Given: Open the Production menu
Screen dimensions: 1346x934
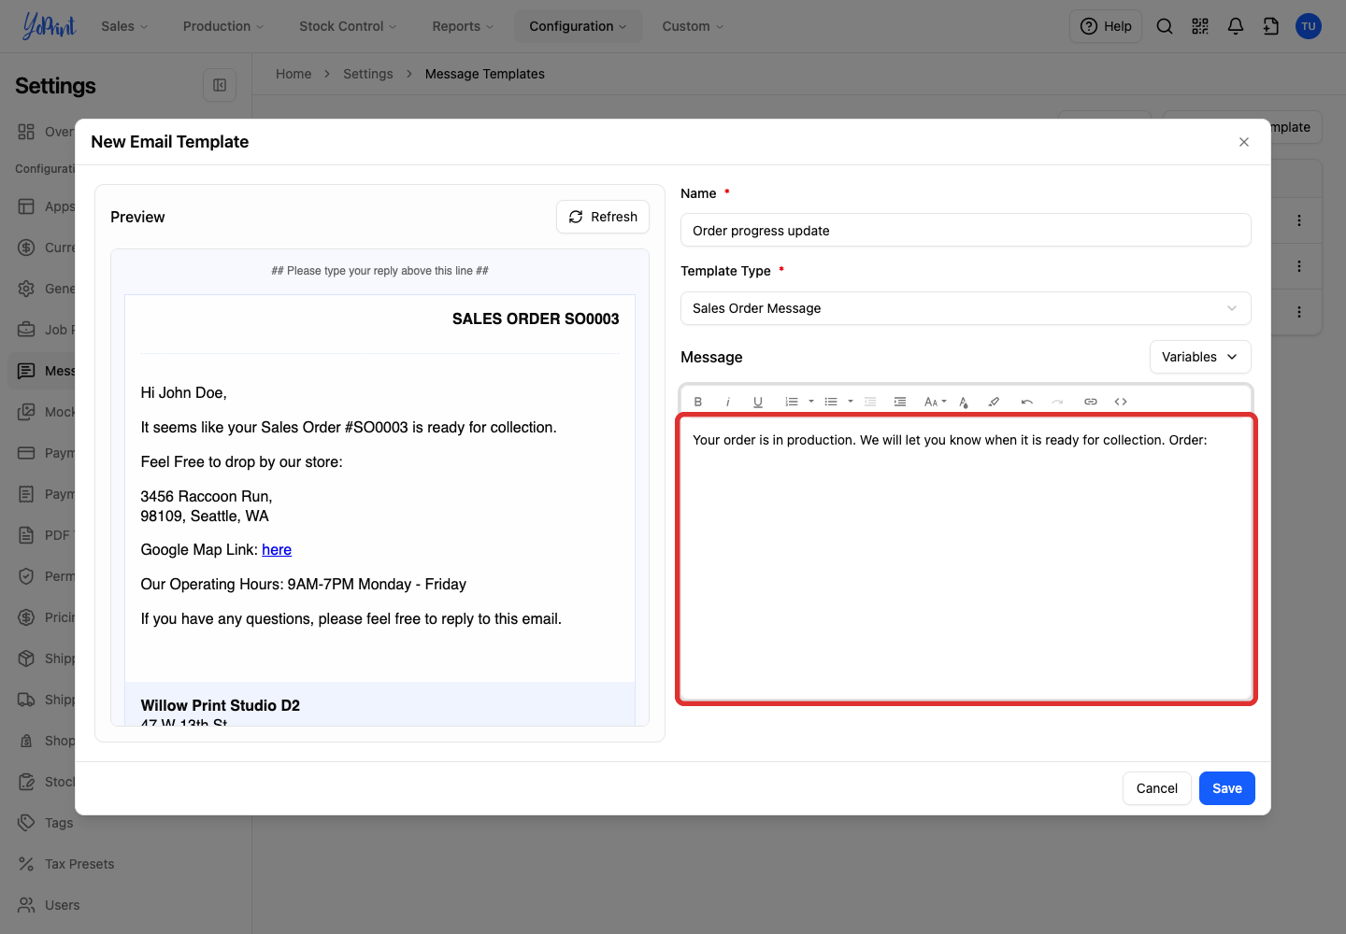Looking at the screenshot, I should 223,26.
